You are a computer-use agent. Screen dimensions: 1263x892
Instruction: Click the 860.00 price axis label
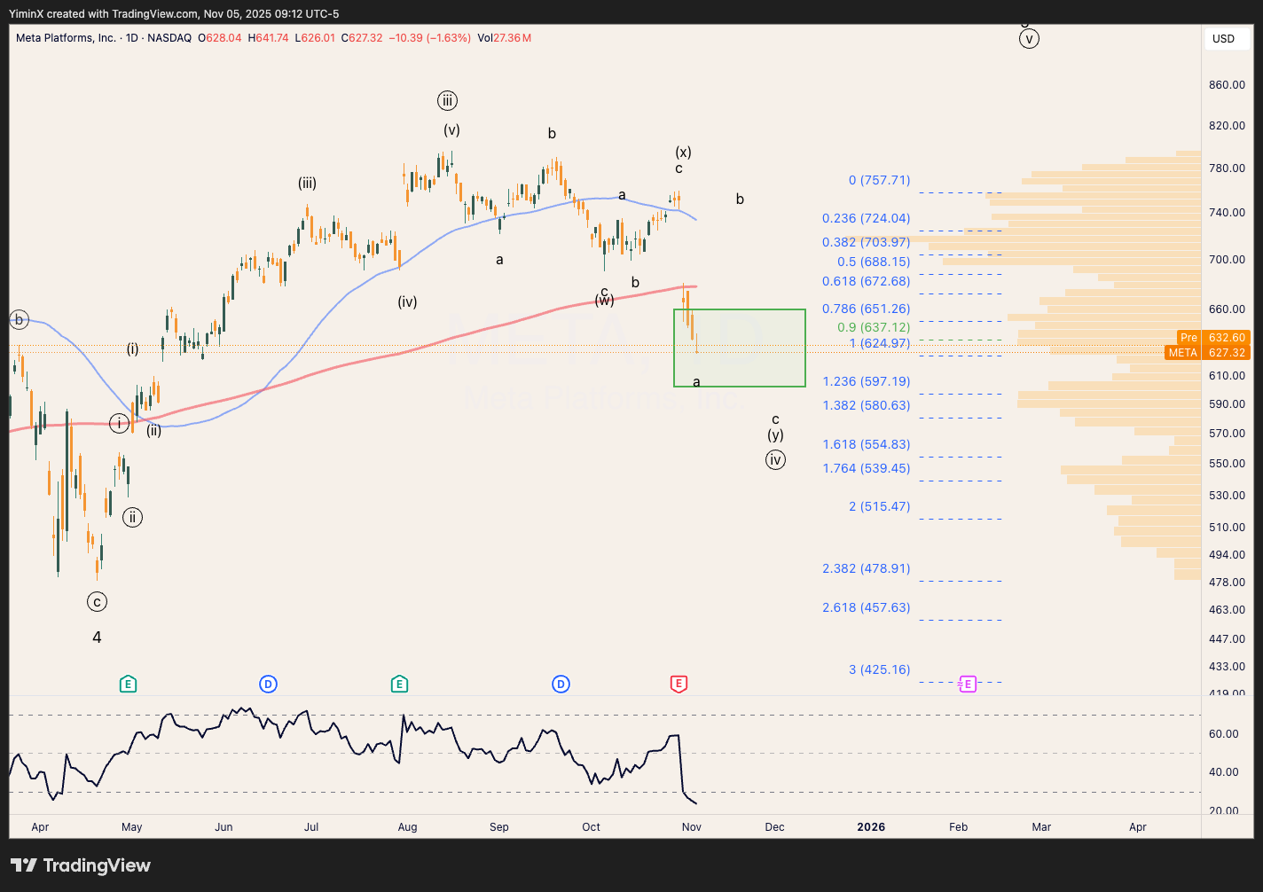pos(1228,85)
